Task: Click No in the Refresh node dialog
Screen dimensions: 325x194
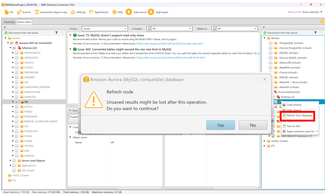Action: (253, 125)
